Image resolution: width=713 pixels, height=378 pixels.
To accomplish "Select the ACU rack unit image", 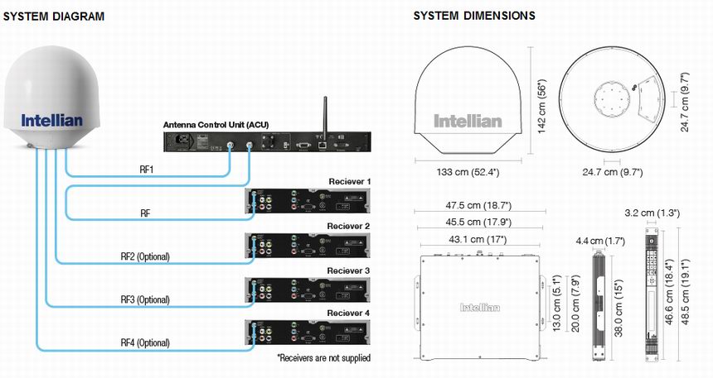I will click(x=267, y=141).
